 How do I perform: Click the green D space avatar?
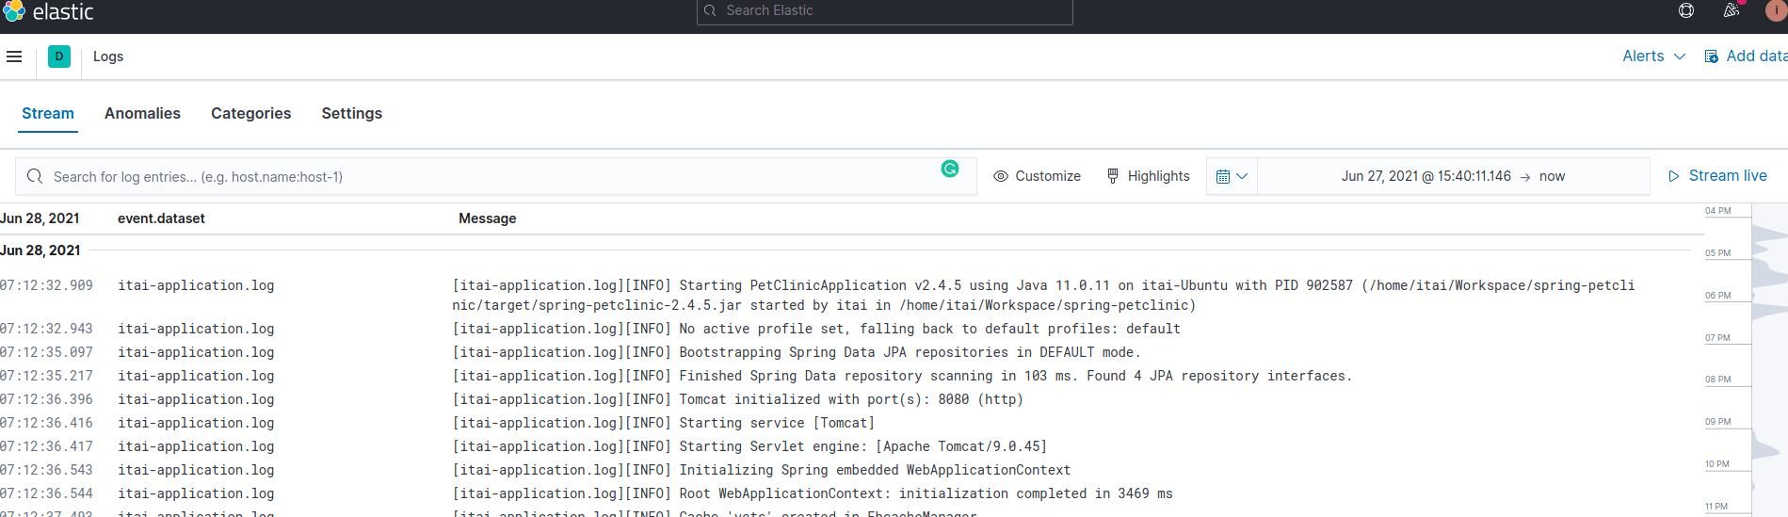pos(59,57)
